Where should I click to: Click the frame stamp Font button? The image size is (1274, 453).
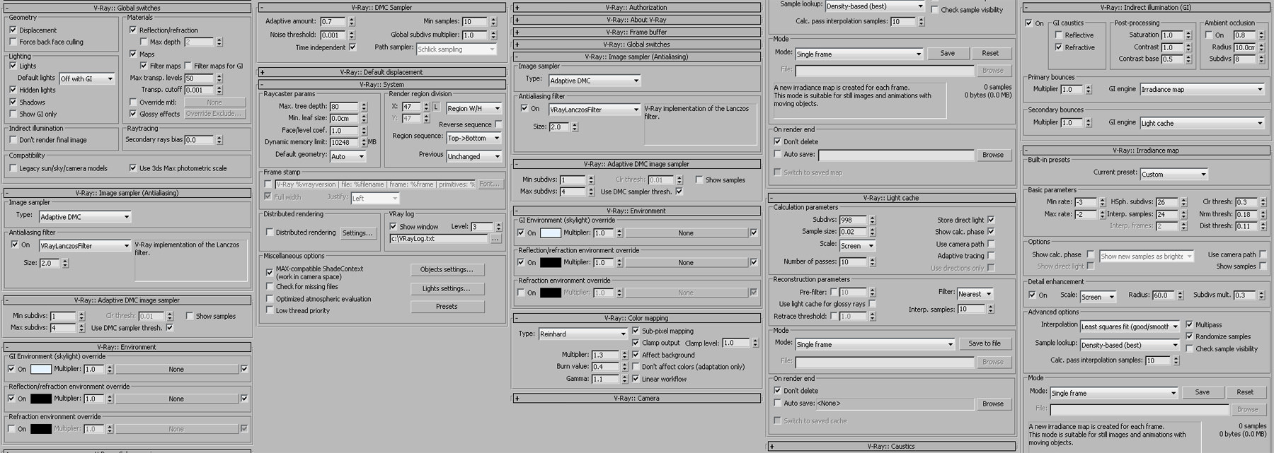[490, 184]
